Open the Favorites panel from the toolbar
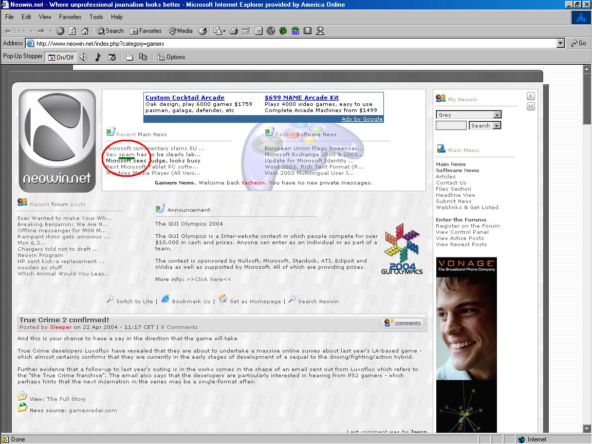 tap(145, 30)
